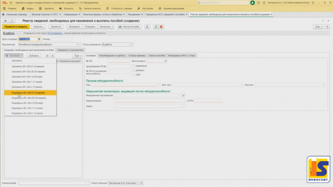Screen dimensions: 333x187
Task: Open the Статус документа dropdown
Action: [131, 44]
